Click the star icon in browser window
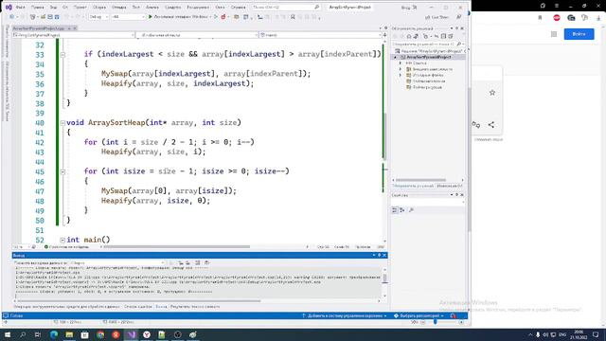This screenshot has width=606, height=341. pos(492,93)
